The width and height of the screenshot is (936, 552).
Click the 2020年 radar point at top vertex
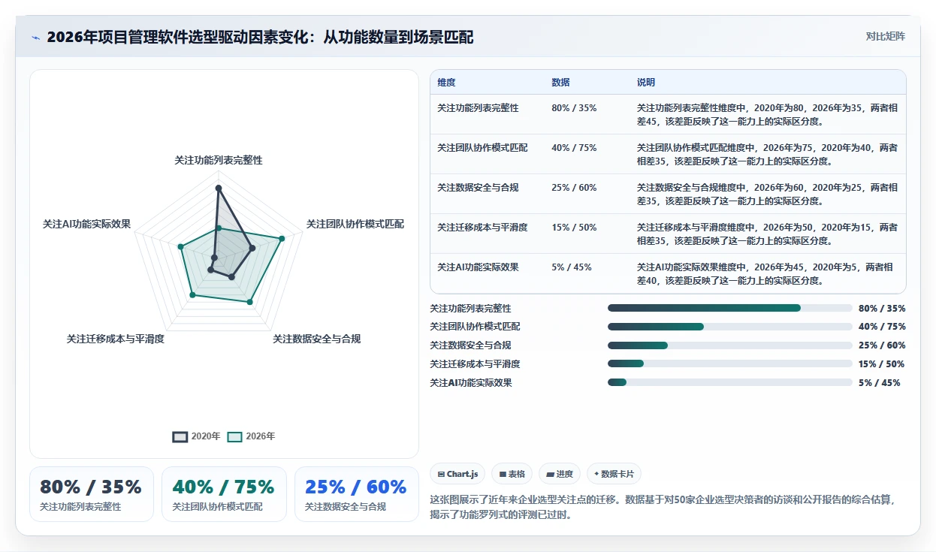click(x=219, y=188)
